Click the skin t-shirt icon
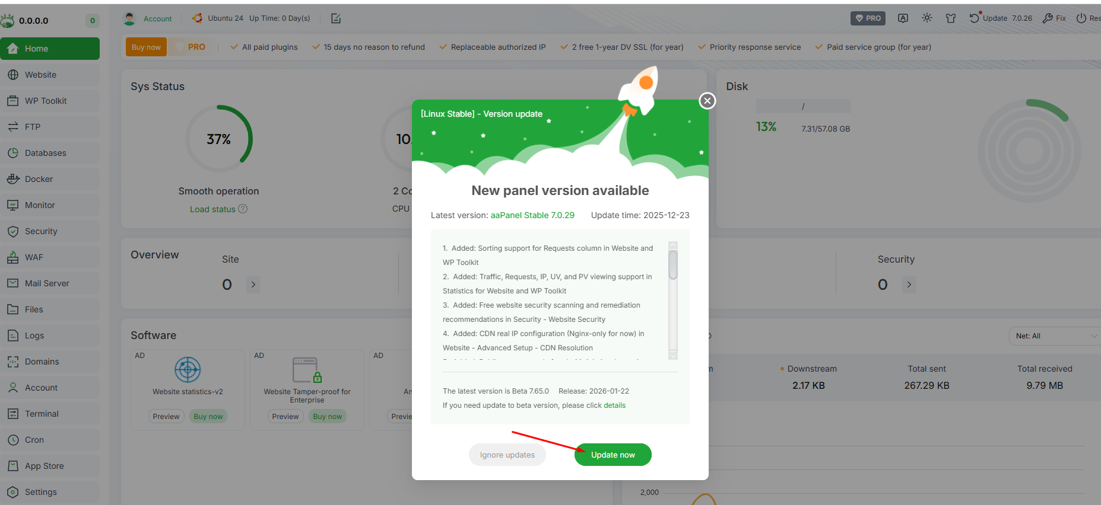Image resolution: width=1101 pixels, height=505 pixels. tap(951, 18)
